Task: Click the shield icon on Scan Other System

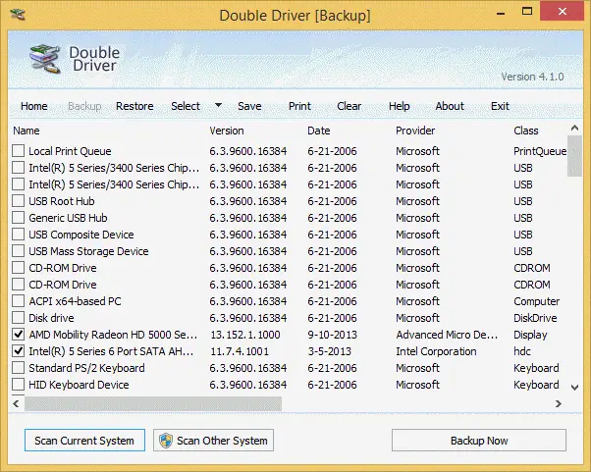Action: point(166,441)
